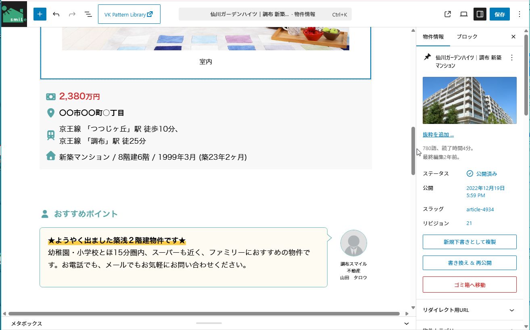Open the preview device dropdown
The width and height of the screenshot is (530, 330).
click(x=463, y=14)
